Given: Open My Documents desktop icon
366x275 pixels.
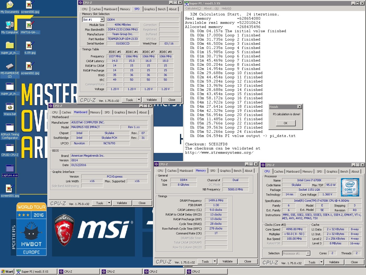Looking at the screenshot, I should (10, 5).
